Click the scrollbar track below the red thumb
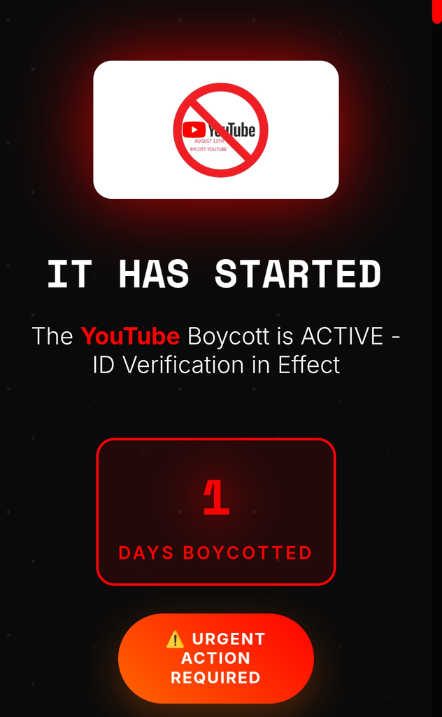The height and width of the screenshot is (717, 442). [437, 366]
